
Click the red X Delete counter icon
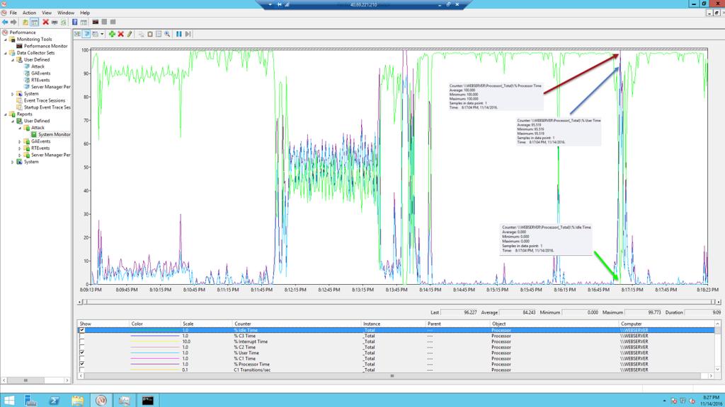coord(120,34)
